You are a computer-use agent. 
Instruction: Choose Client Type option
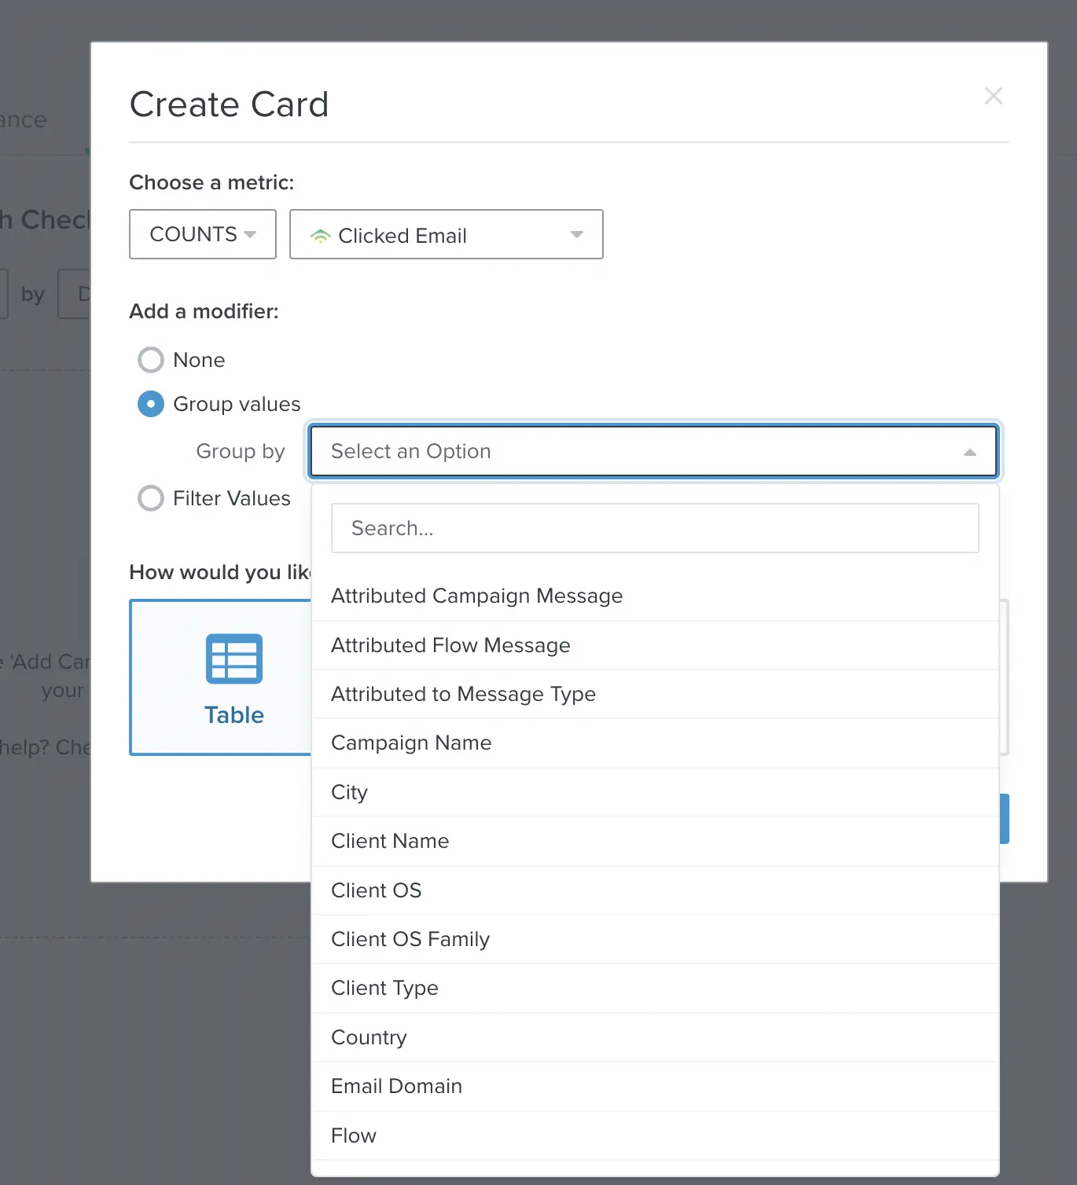point(655,988)
